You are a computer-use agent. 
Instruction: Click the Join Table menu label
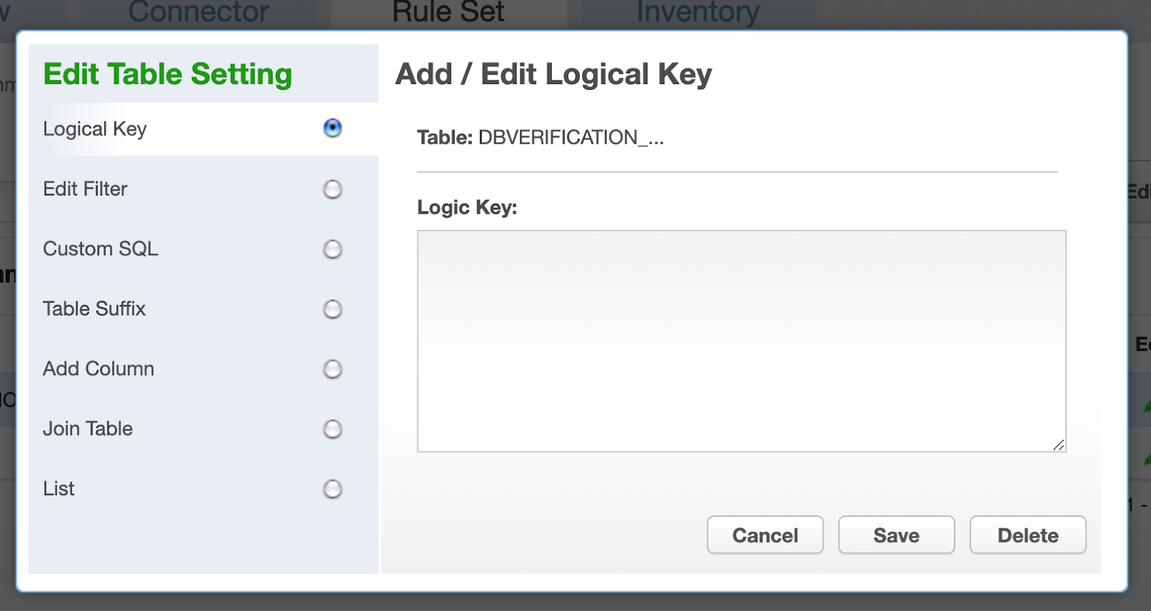point(88,428)
